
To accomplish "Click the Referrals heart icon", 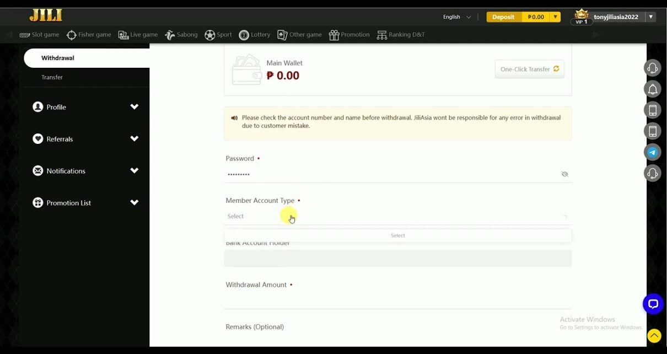I will (37, 139).
